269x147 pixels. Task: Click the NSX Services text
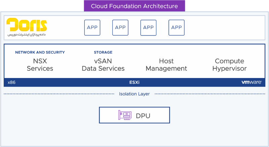click(40, 65)
